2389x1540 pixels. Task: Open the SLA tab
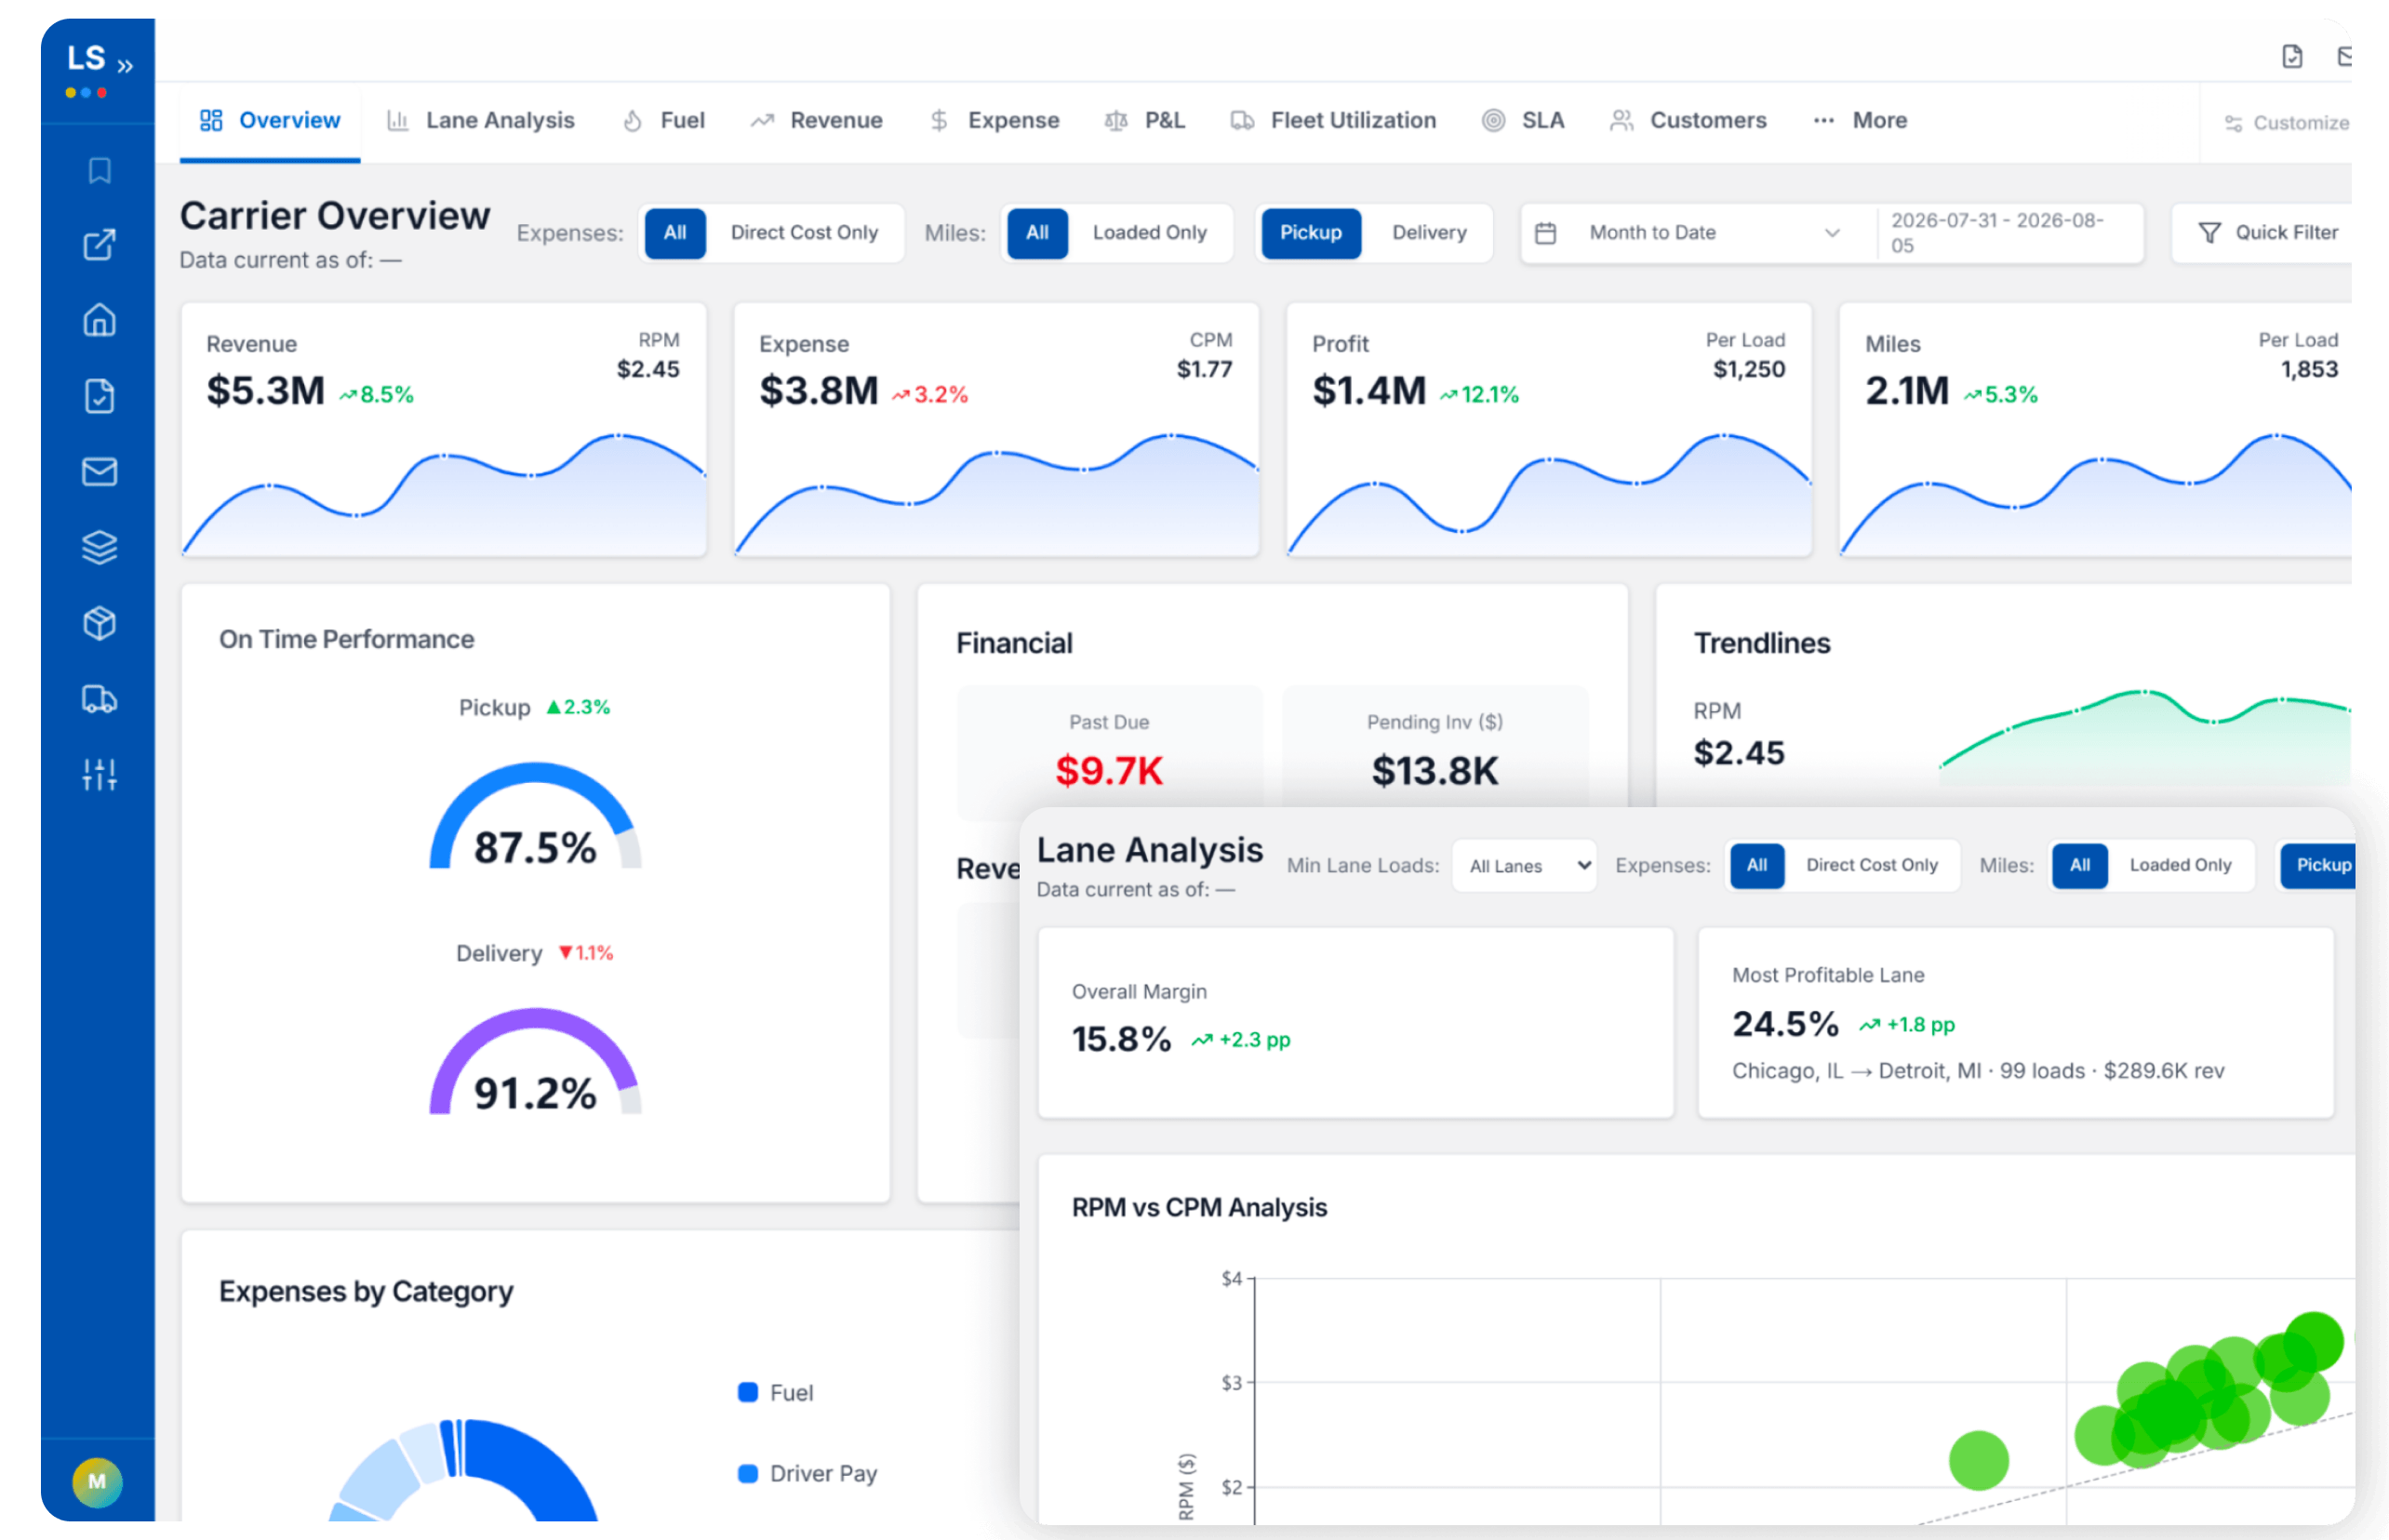[1524, 120]
